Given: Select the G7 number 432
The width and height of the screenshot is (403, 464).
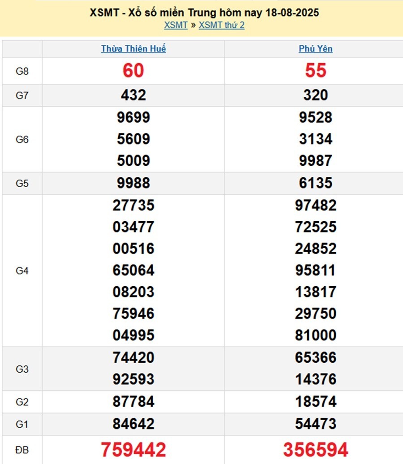Looking at the screenshot, I should point(133,95).
